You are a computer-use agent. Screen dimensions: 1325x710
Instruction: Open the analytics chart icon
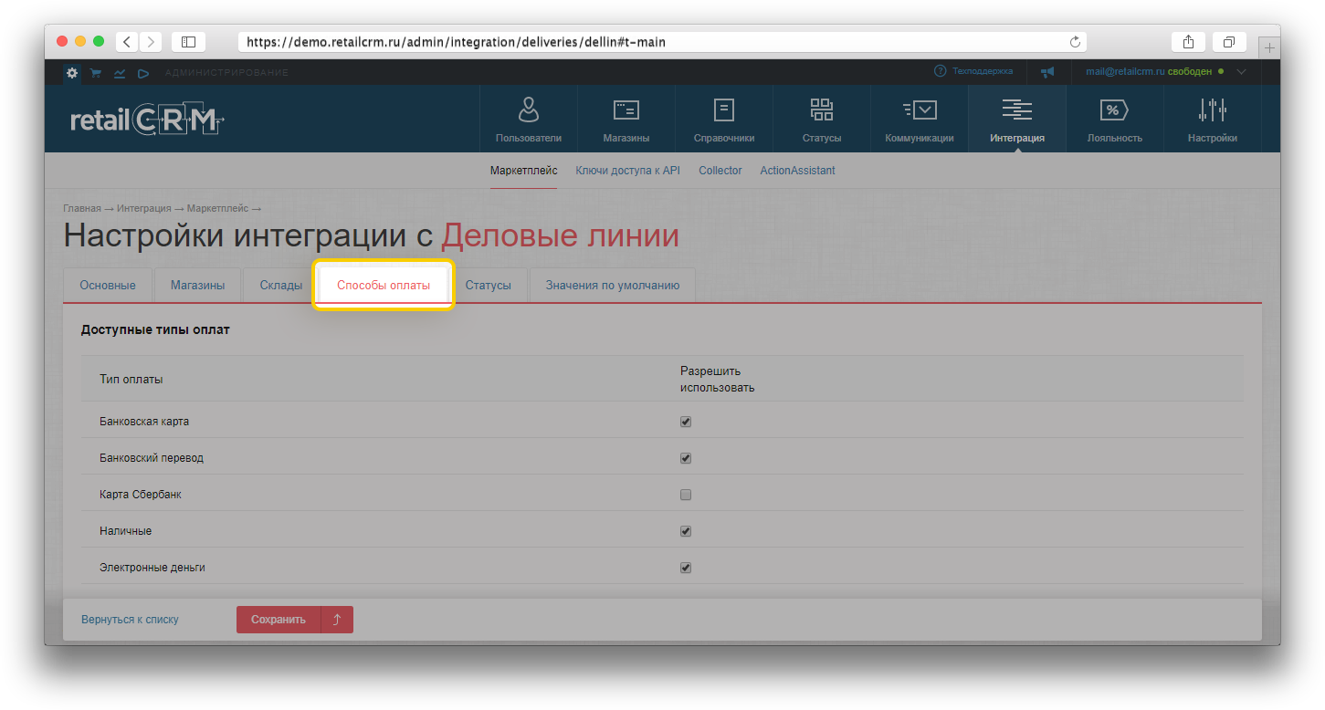tap(120, 73)
